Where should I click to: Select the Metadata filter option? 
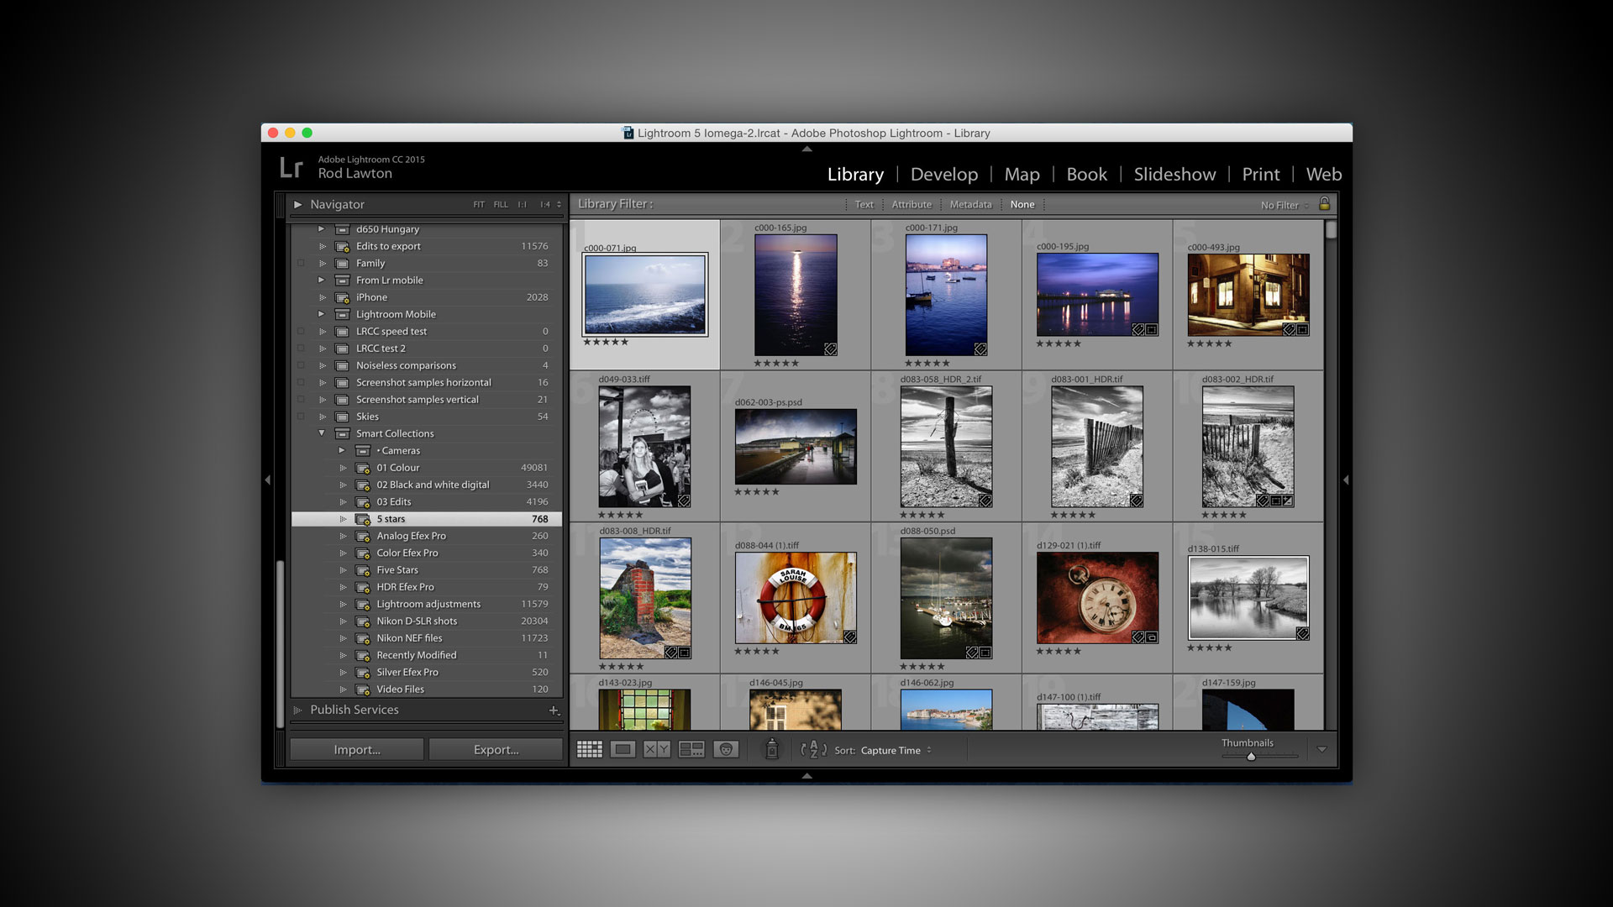pyautogui.click(x=970, y=204)
